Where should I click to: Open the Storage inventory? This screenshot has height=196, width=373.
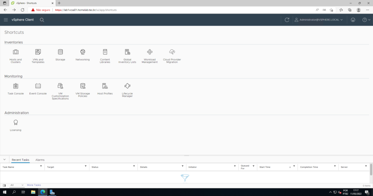60,55
